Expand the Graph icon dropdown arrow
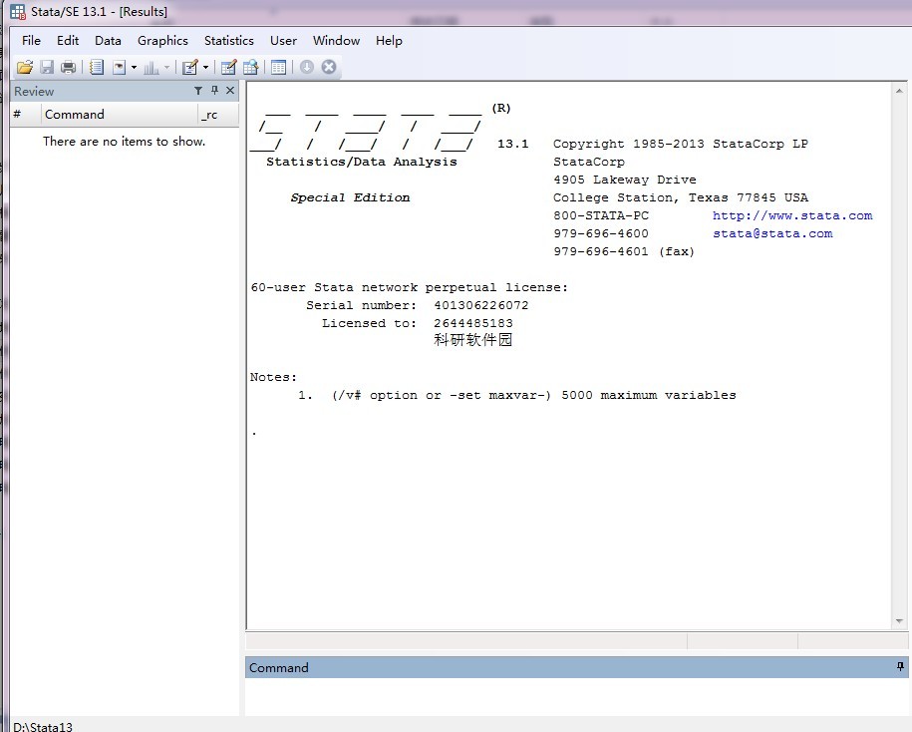 coord(166,68)
